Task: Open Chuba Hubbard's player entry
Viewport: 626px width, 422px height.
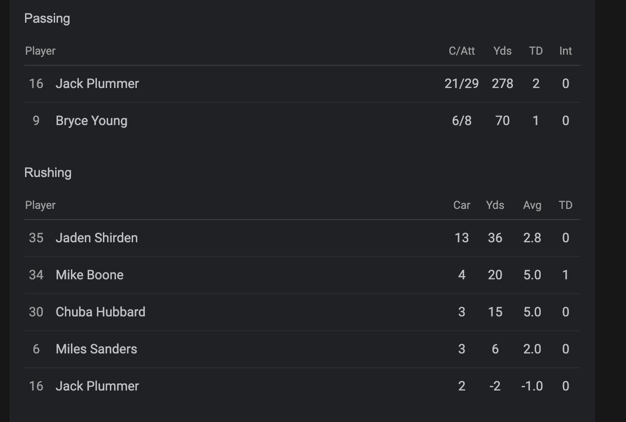Action: click(101, 312)
